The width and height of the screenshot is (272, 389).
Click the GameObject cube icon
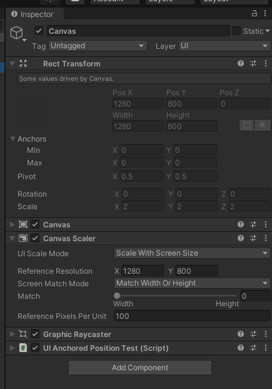pyautogui.click(x=17, y=33)
